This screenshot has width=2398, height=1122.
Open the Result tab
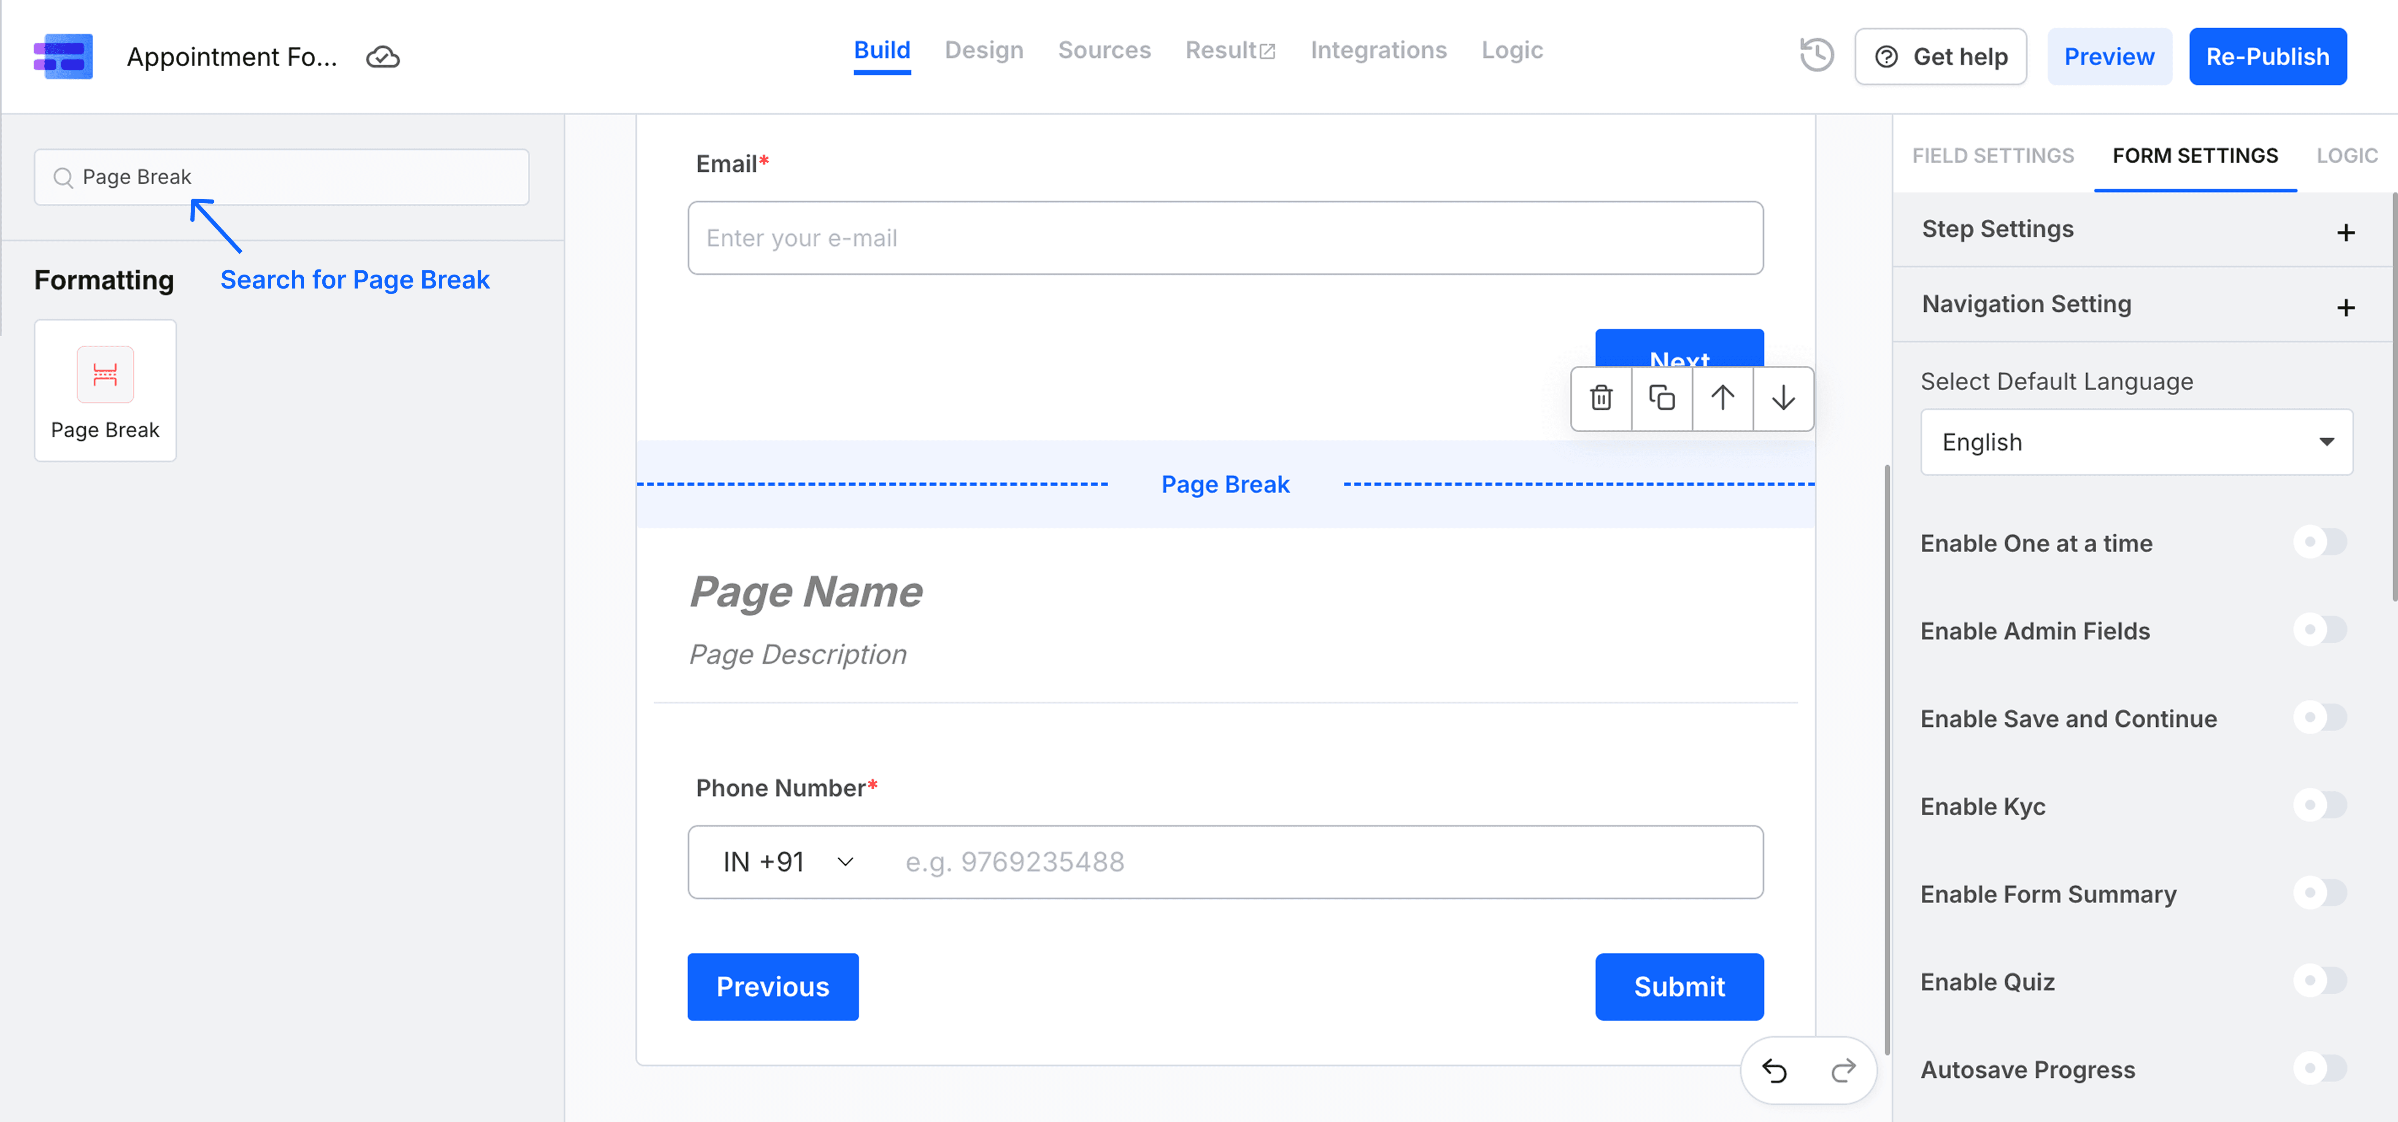[1230, 50]
